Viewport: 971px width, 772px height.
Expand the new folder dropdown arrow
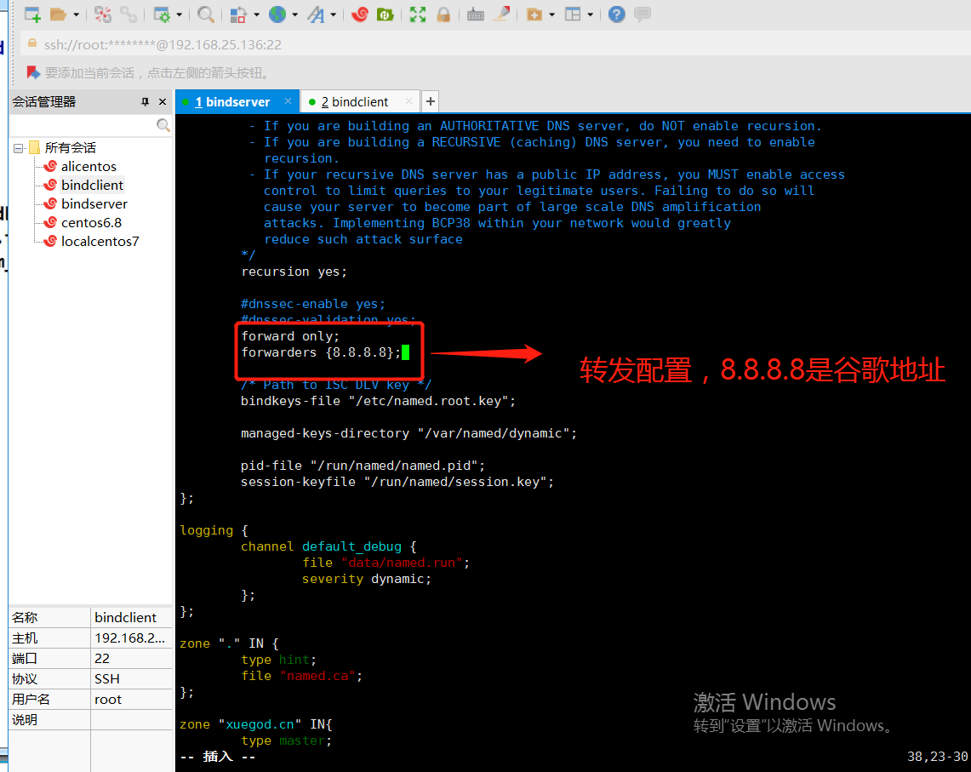[551, 14]
